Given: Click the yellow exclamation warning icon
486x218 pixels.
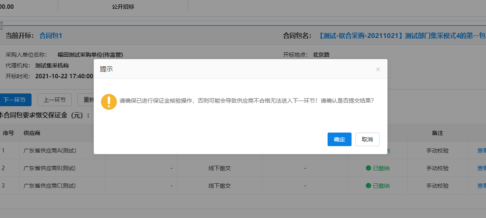Looking at the screenshot, I should (109, 101).
